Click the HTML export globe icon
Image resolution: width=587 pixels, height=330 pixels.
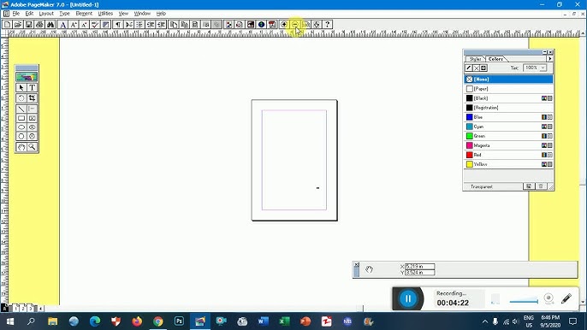261,24
